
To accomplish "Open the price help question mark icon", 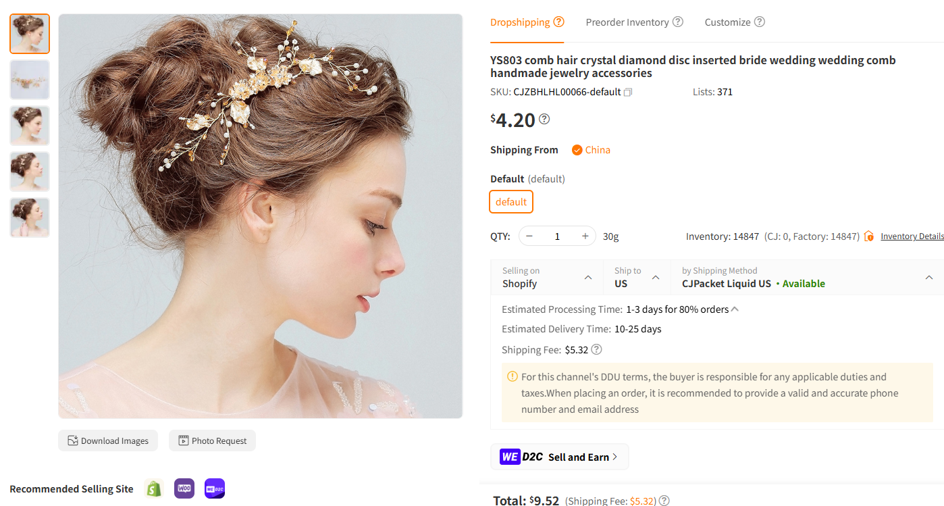I will tap(544, 119).
